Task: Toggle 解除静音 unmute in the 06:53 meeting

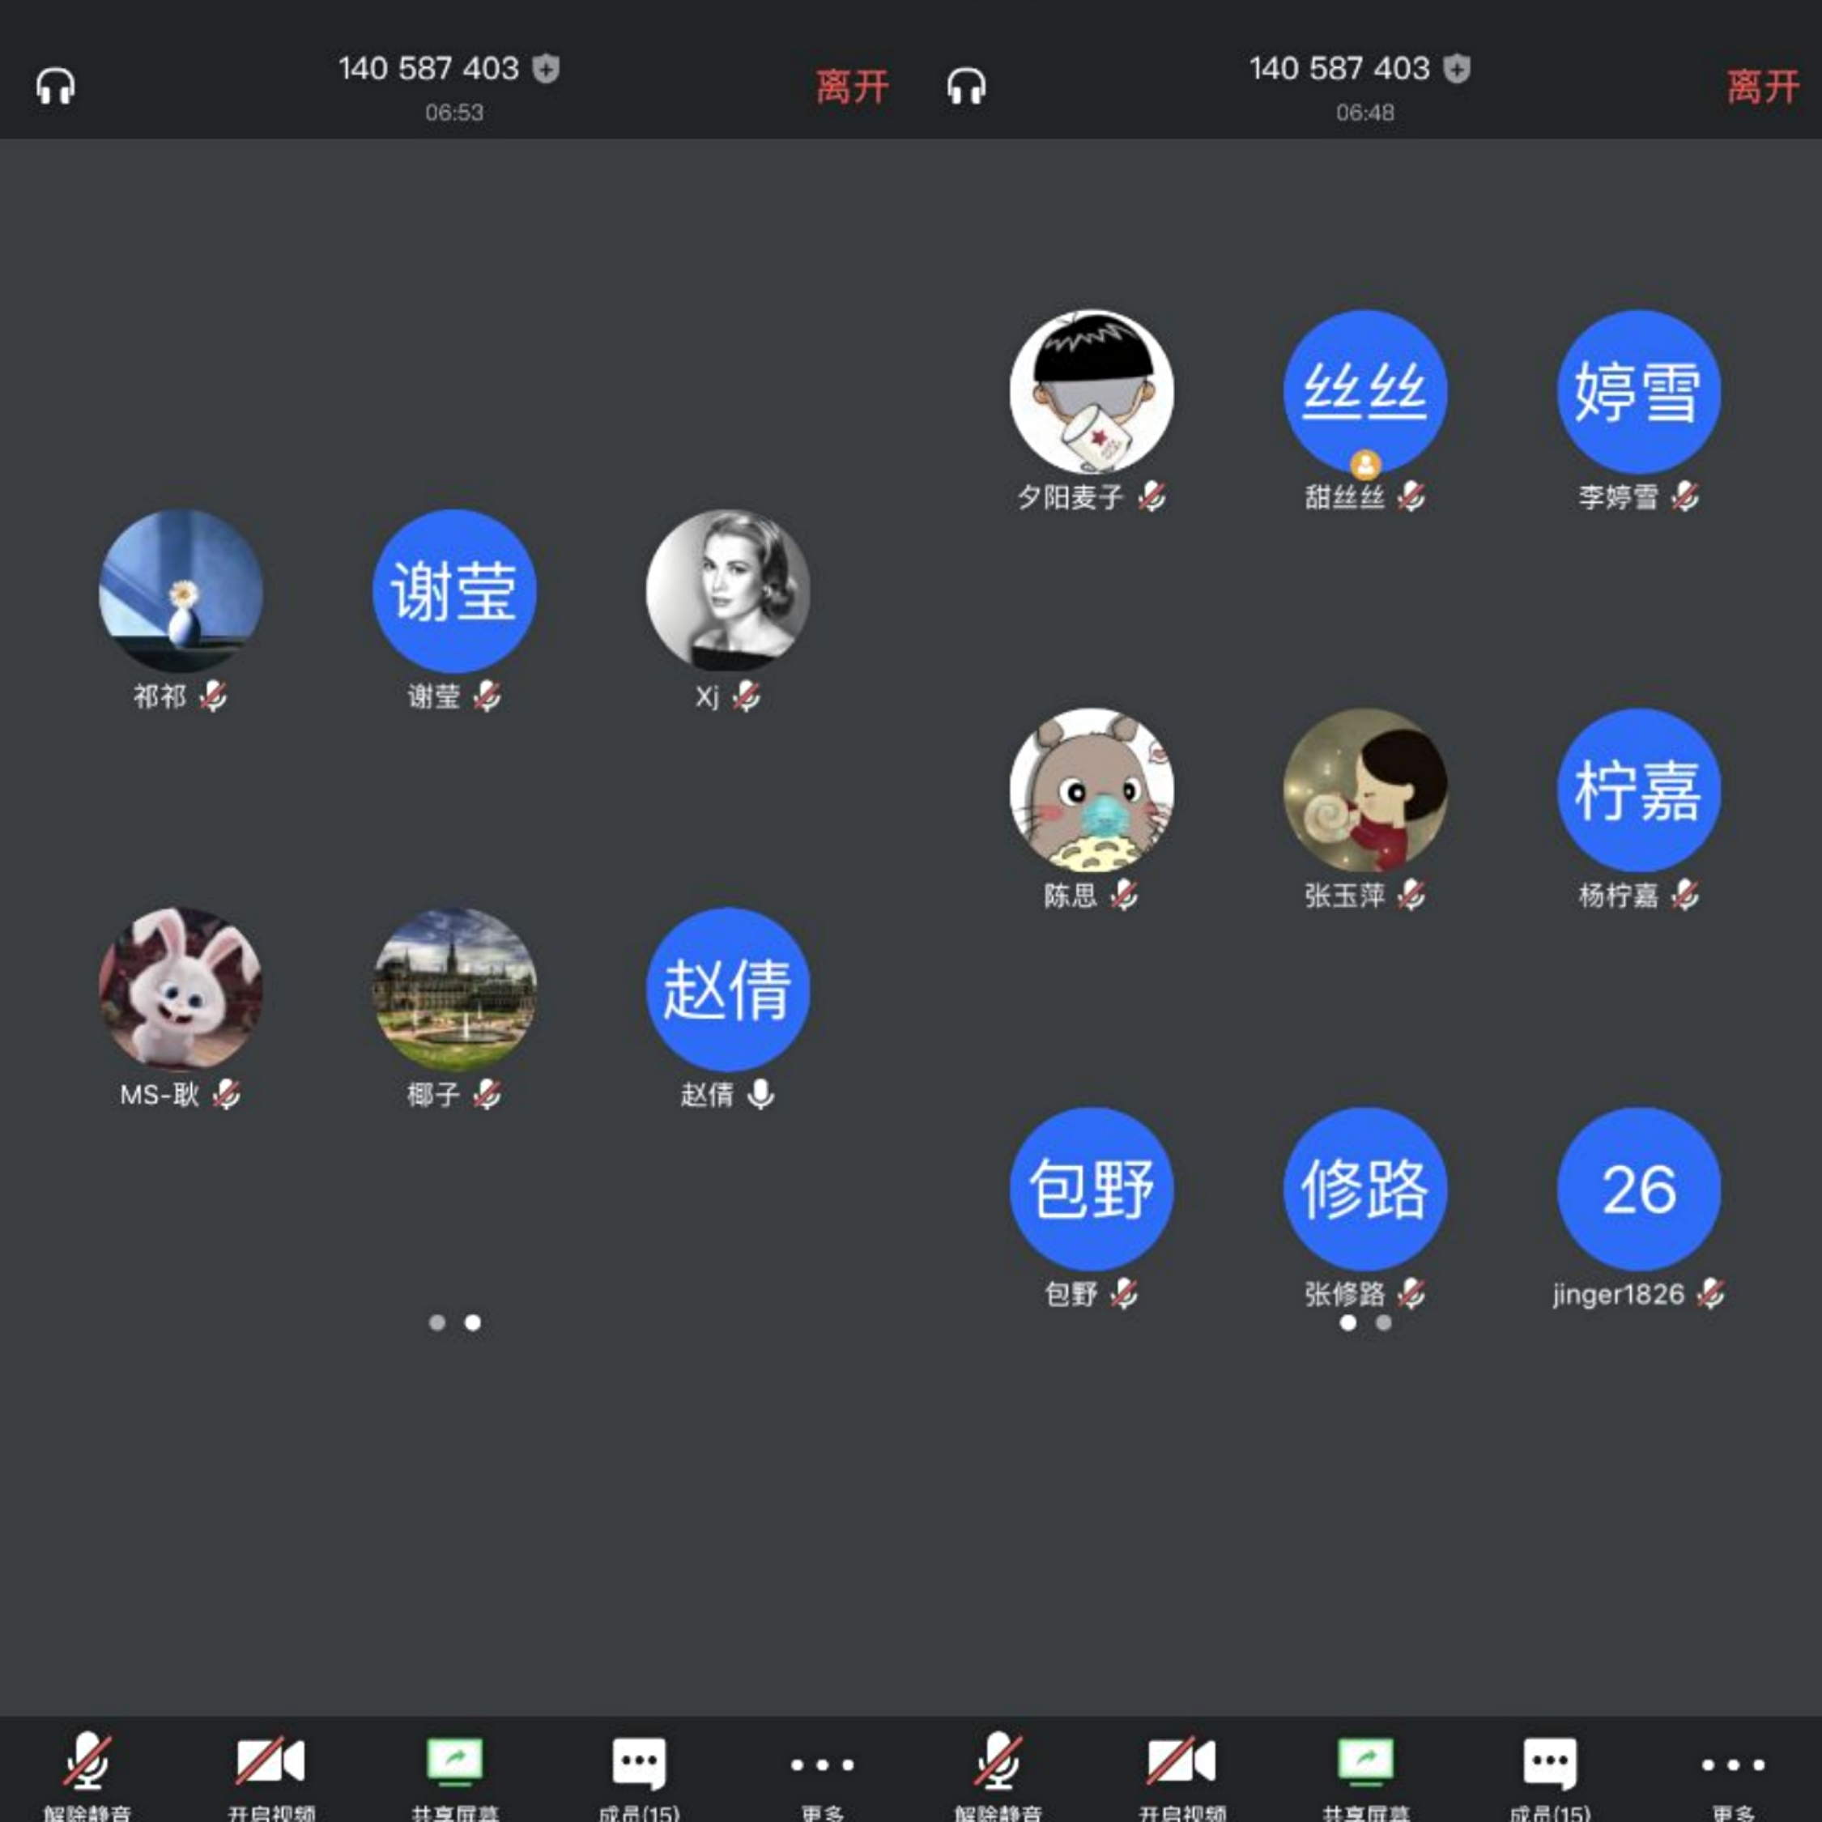Action: point(87,1761)
